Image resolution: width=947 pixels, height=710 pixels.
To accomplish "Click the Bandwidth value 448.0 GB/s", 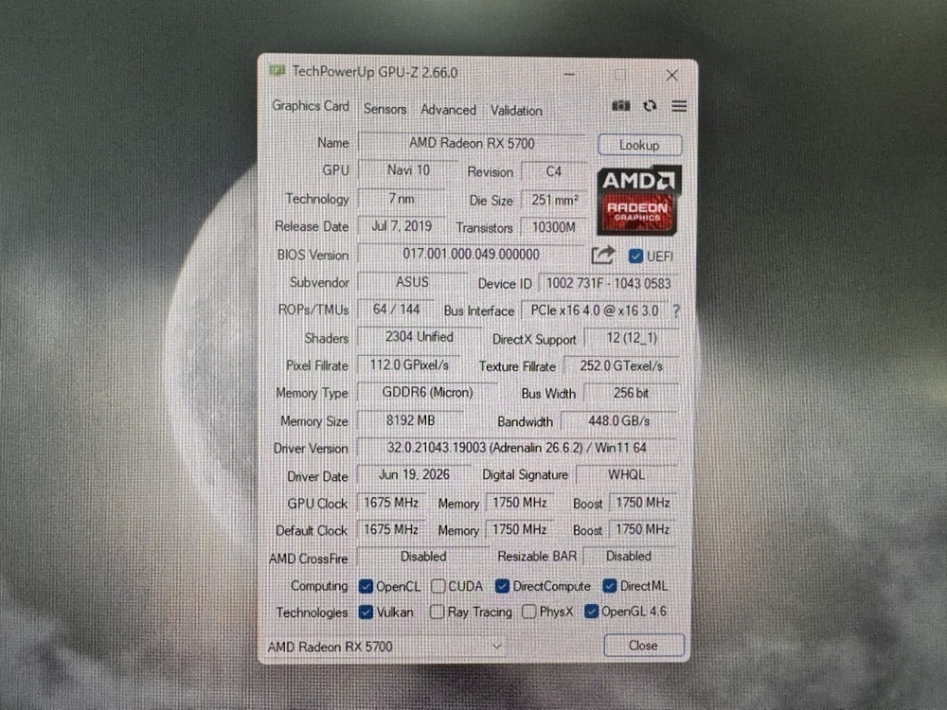I will click(619, 421).
